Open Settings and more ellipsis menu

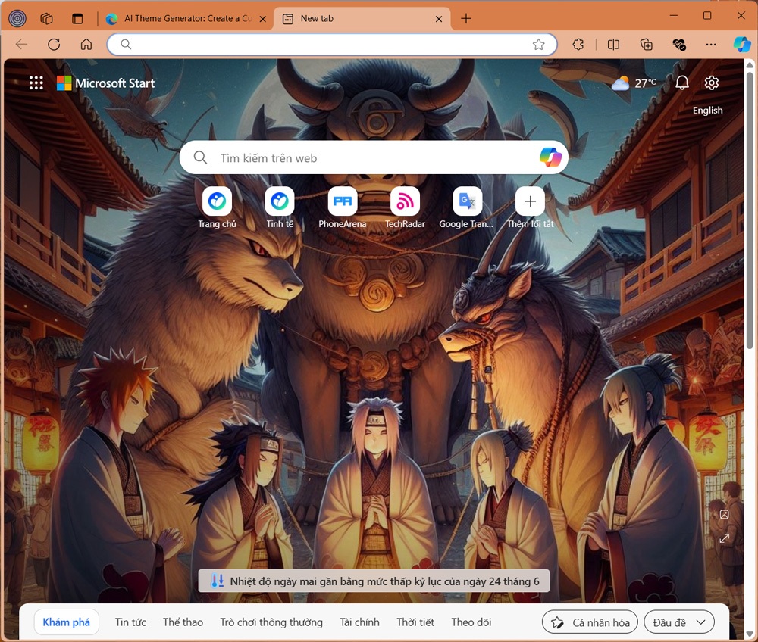(x=711, y=45)
